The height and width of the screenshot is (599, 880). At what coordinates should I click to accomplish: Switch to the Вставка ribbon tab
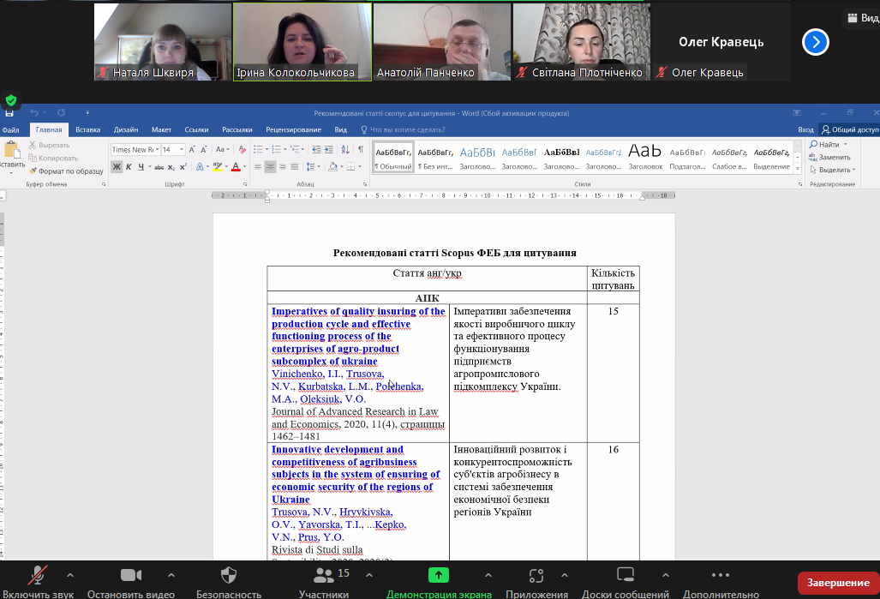pos(87,129)
